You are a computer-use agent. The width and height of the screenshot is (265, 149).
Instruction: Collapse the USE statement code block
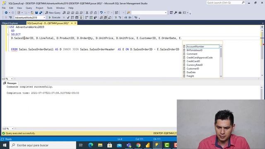[x=8, y=27]
